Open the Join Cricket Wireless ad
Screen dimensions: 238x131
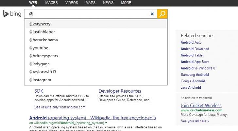201,105
